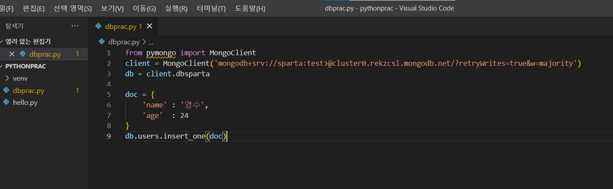
Task: Click the 'name' key on line 6
Action: click(x=155, y=105)
